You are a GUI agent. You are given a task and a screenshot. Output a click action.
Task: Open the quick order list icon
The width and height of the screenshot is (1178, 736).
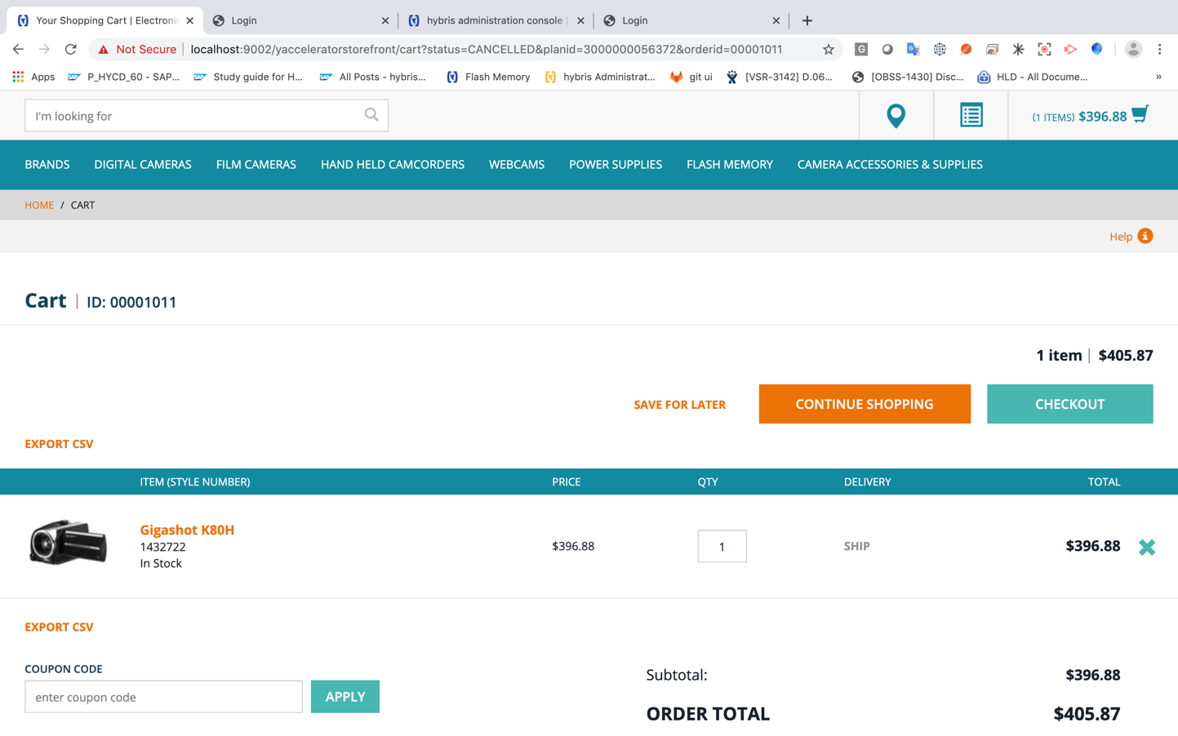971,116
